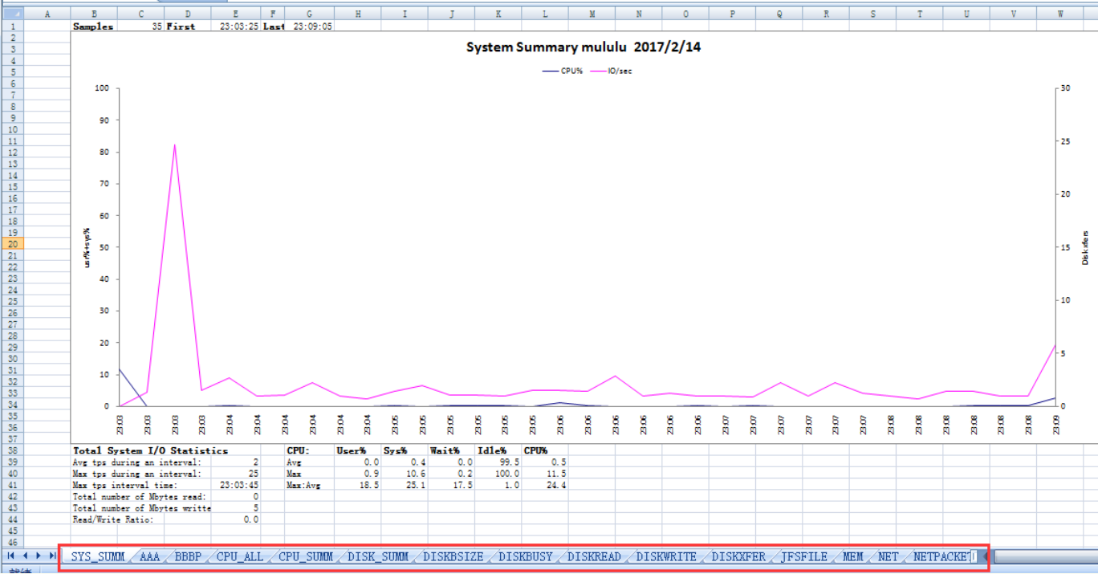Click the 'First' label cell
Viewport: 1098px width, 574px height.
coord(188,26)
